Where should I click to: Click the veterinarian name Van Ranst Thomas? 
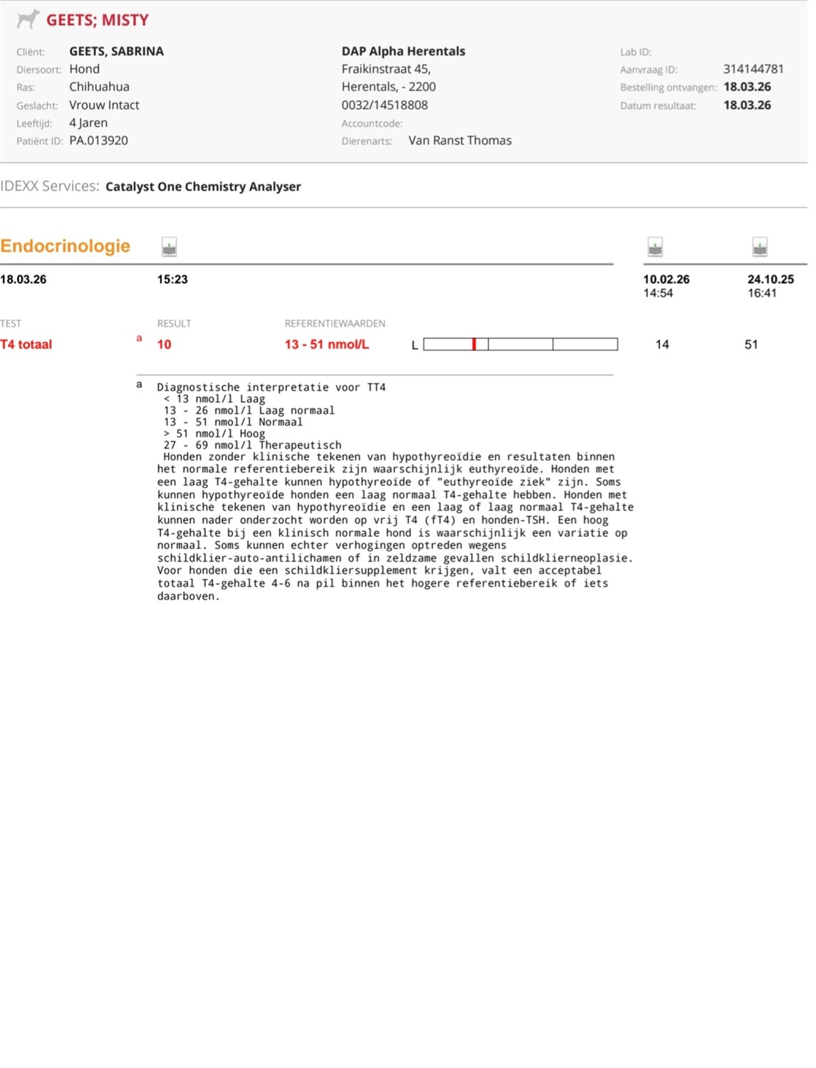click(460, 140)
